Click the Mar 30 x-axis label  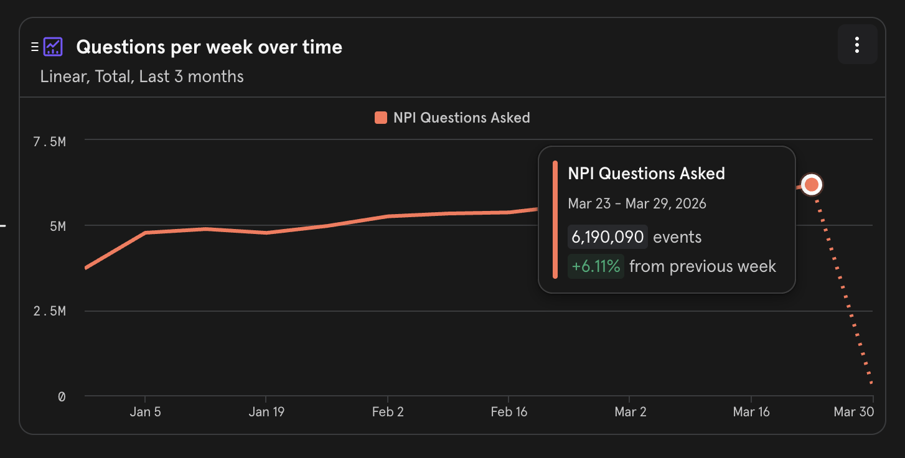point(853,412)
